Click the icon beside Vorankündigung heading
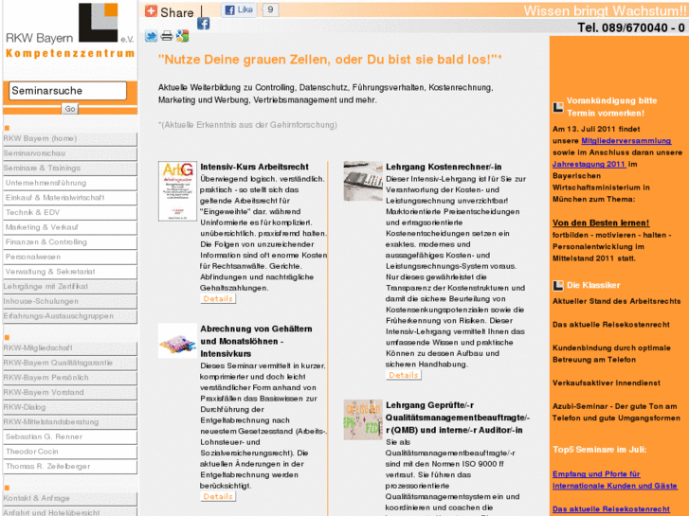The height and width of the screenshot is (516, 689). point(557,107)
